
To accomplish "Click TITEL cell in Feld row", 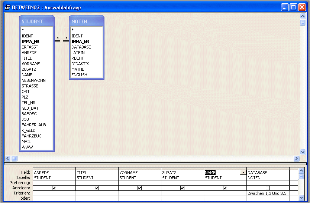I will click(97, 173).
